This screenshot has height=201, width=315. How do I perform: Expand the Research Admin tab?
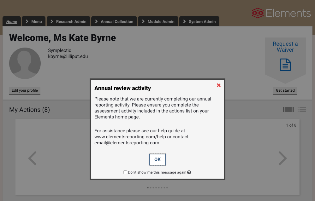tap(68, 21)
